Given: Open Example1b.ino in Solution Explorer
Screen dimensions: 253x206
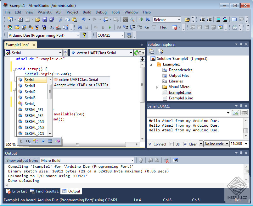Looking at the screenshot, I should pos(181,98).
